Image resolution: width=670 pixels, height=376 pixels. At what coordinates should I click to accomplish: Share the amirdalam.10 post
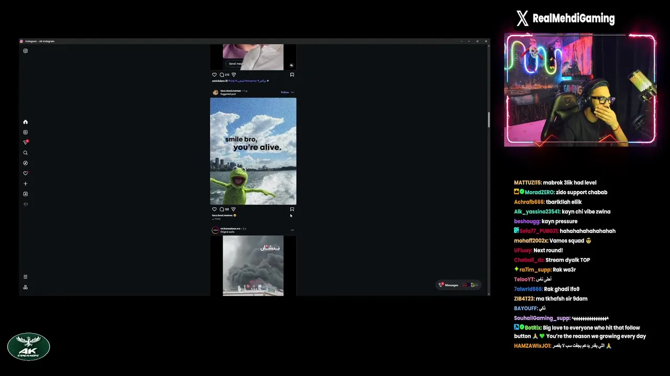point(233,75)
